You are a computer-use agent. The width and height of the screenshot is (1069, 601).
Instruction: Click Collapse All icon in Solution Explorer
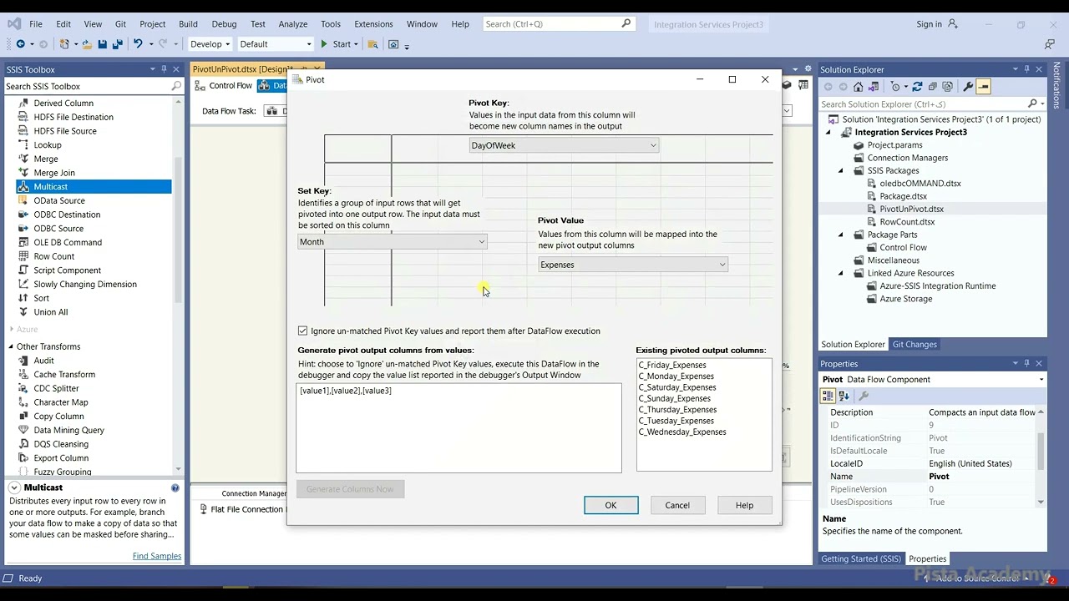(x=932, y=87)
